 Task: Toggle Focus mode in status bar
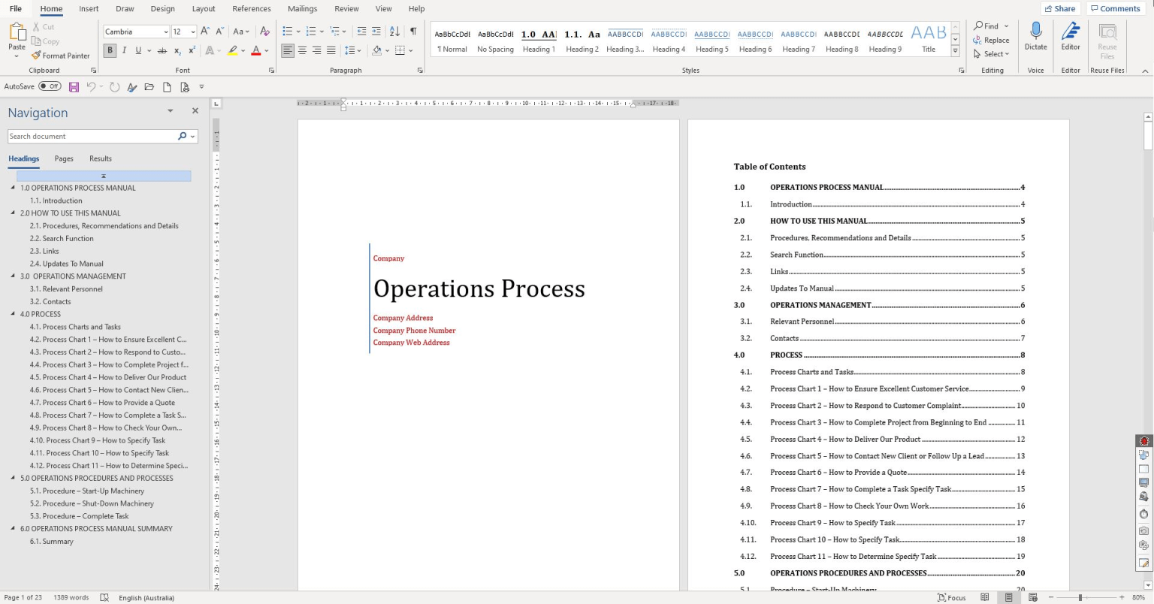[x=952, y=597]
